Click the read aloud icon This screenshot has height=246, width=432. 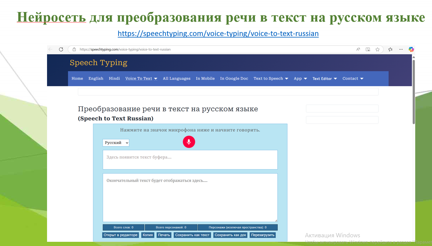(x=358, y=49)
